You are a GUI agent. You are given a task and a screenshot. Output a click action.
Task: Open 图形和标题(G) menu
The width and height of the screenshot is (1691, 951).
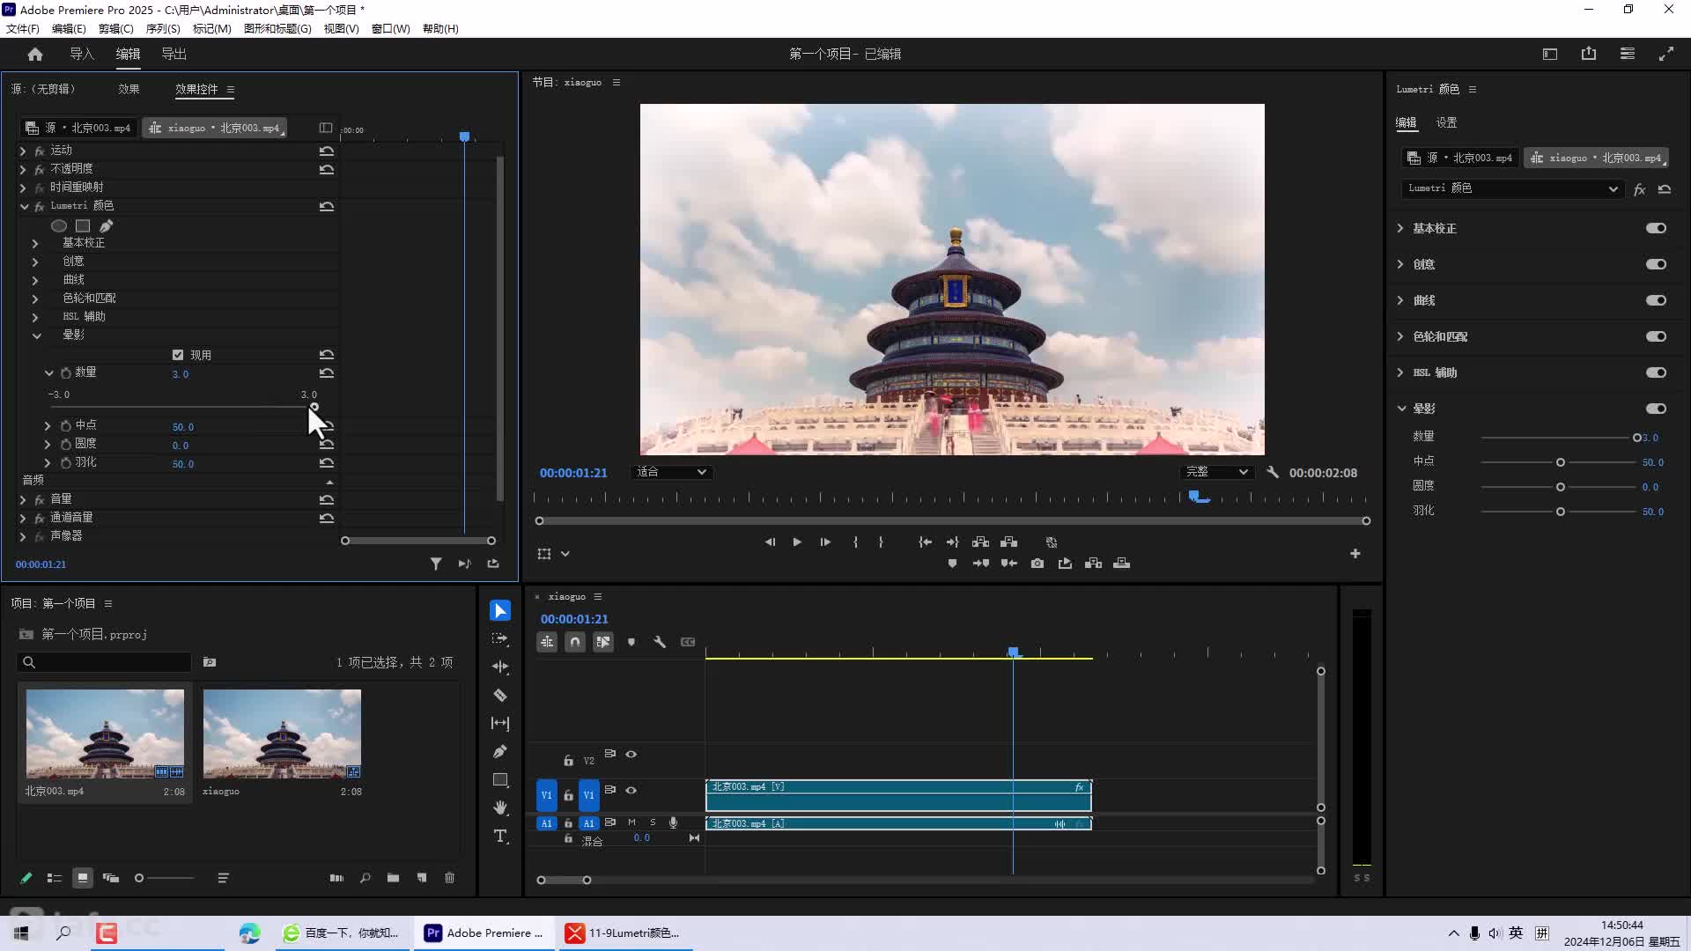pos(277,28)
